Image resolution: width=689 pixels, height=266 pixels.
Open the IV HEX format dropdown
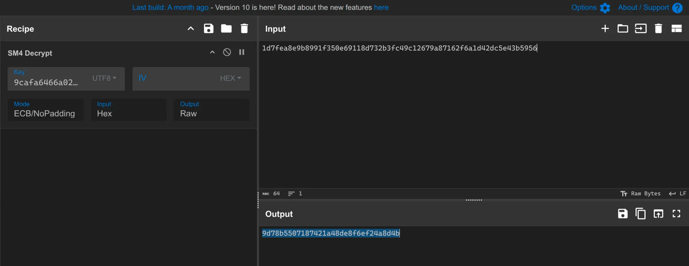tap(230, 78)
